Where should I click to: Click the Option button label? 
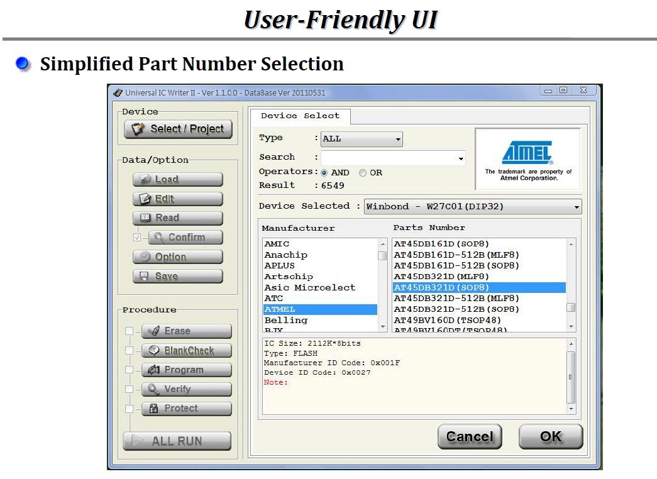click(170, 257)
